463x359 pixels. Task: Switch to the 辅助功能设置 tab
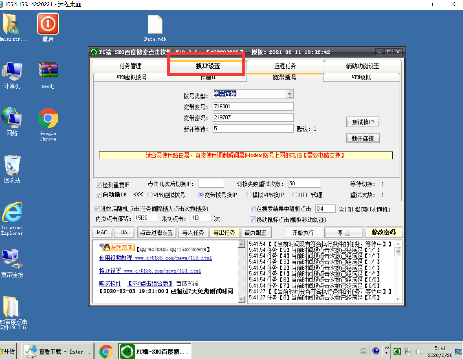[363, 66]
